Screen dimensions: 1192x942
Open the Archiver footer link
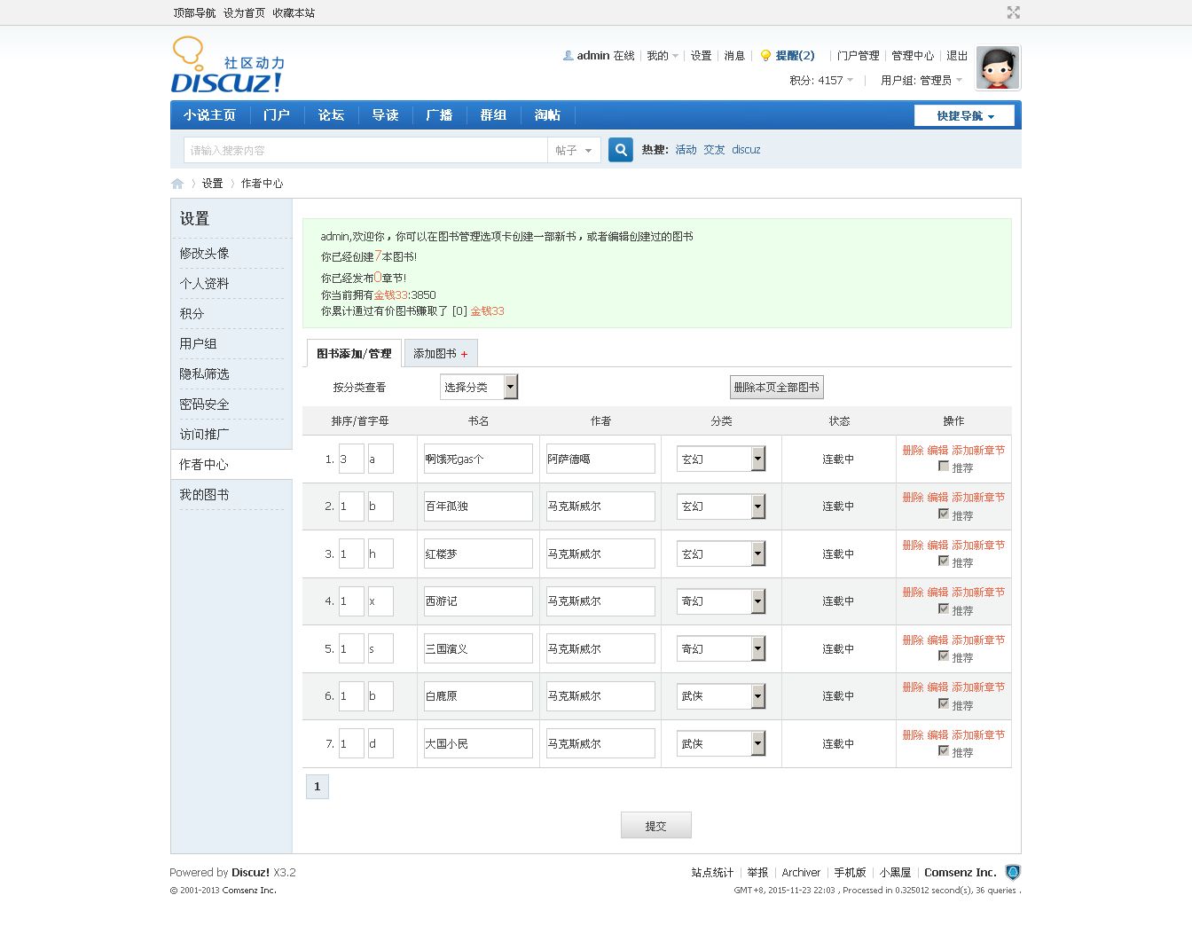pos(801,873)
